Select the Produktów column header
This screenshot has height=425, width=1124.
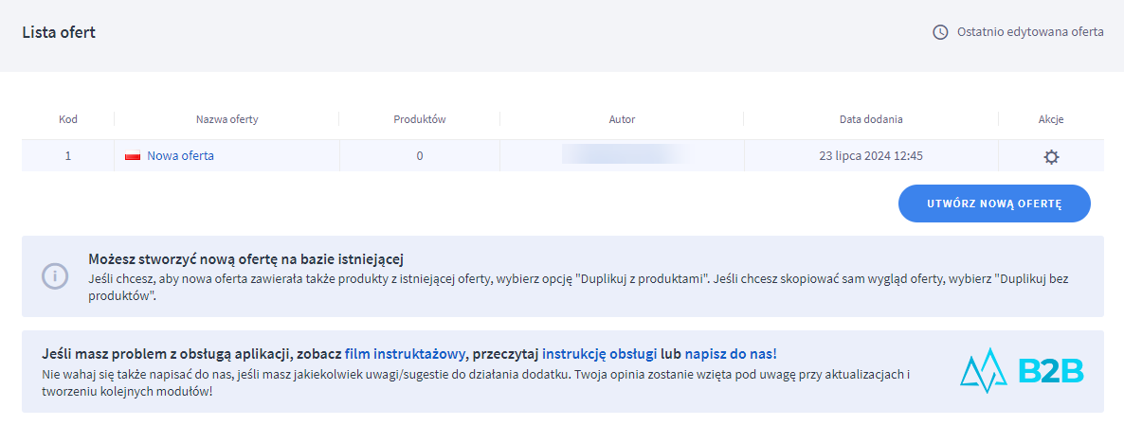(419, 119)
